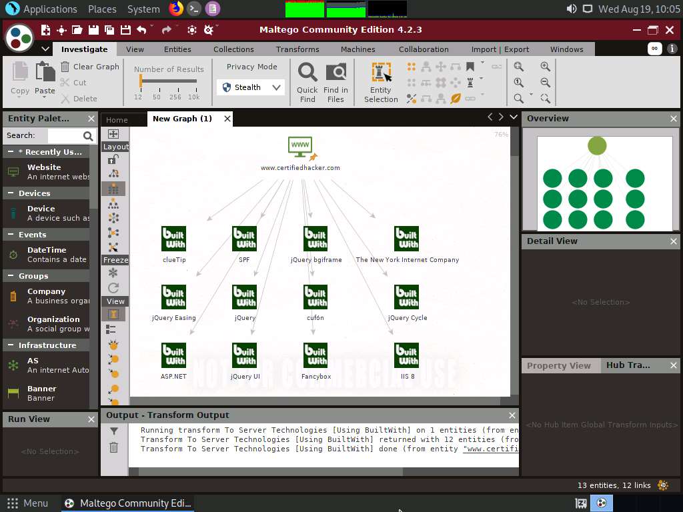The width and height of the screenshot is (683, 512).
Task: Collapse the Groups palette group
Action: [11, 276]
